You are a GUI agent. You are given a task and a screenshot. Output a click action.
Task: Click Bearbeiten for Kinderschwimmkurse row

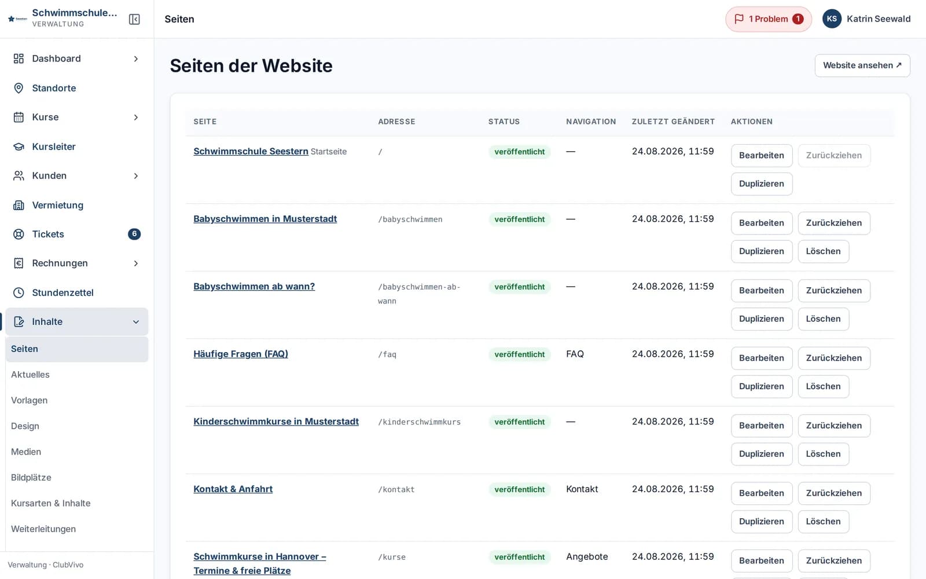(762, 426)
